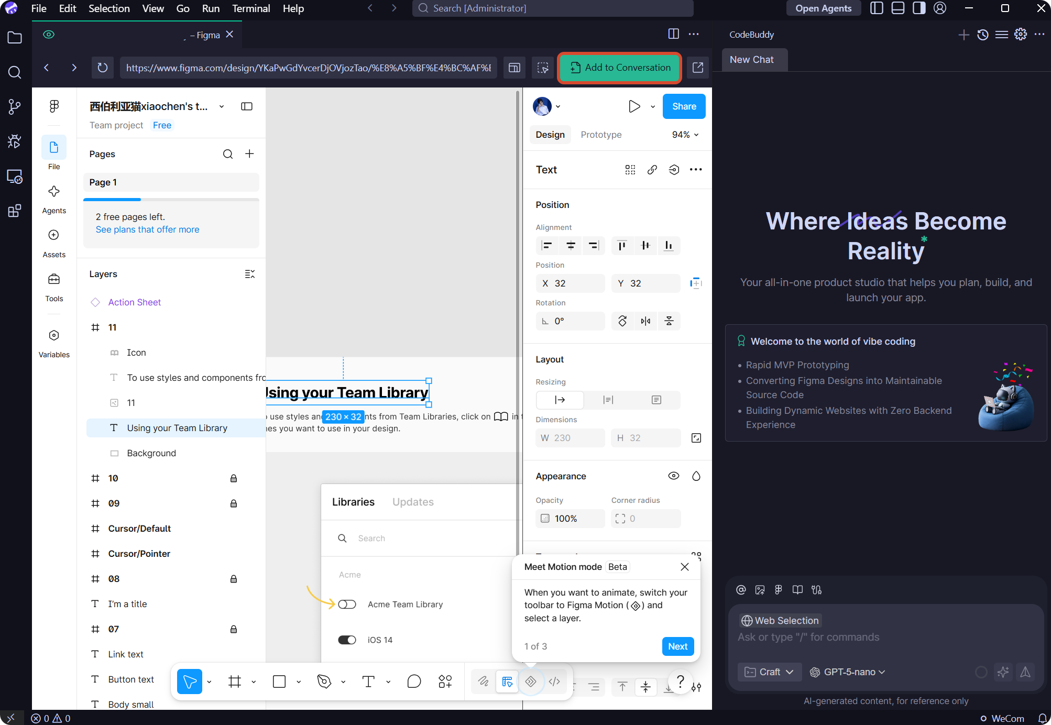Select the Comment tool bubble icon
This screenshot has height=725, width=1051.
[414, 682]
